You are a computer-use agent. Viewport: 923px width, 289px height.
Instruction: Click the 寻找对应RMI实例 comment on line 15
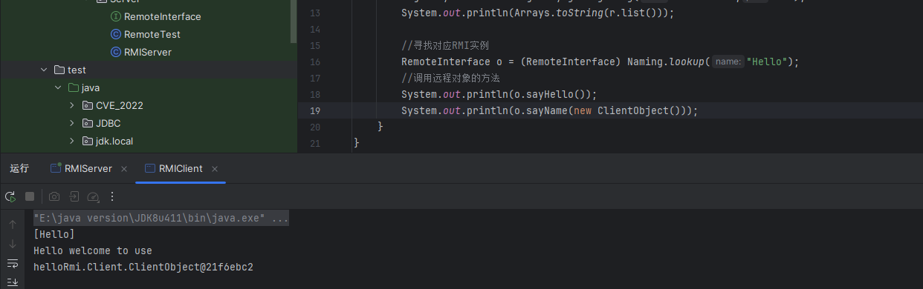445,45
